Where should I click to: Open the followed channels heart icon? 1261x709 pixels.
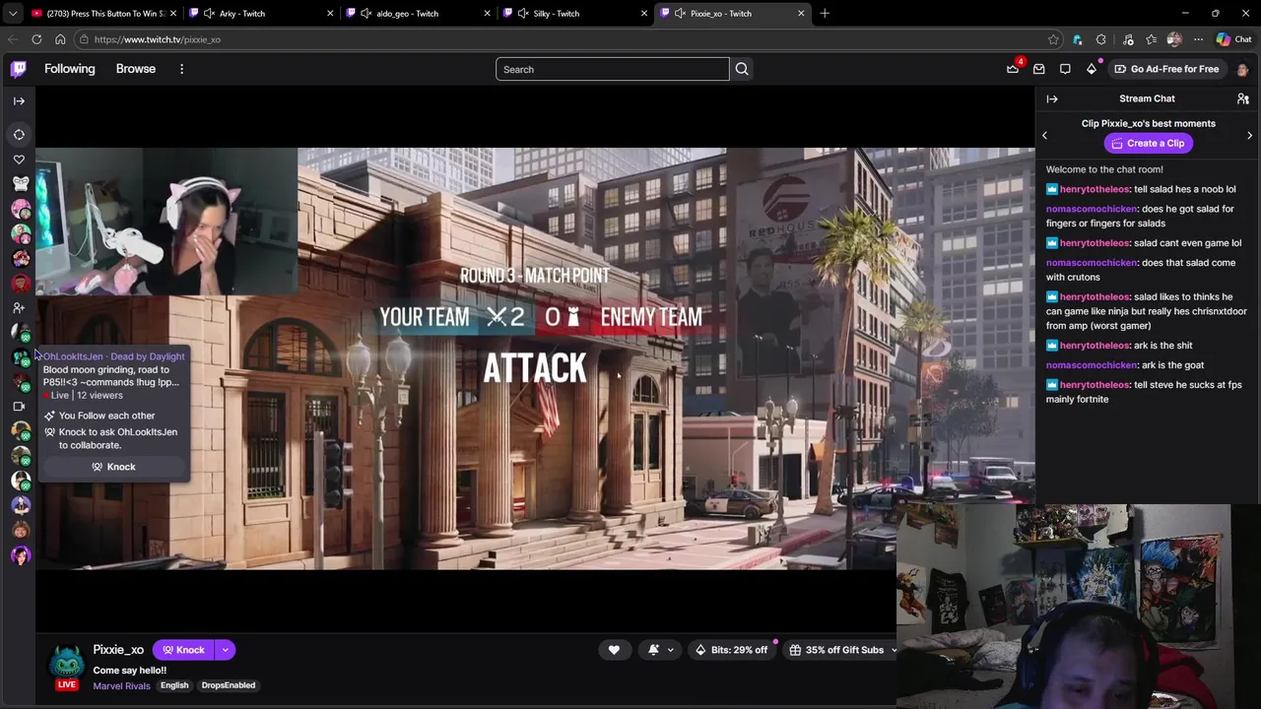[x=19, y=159]
